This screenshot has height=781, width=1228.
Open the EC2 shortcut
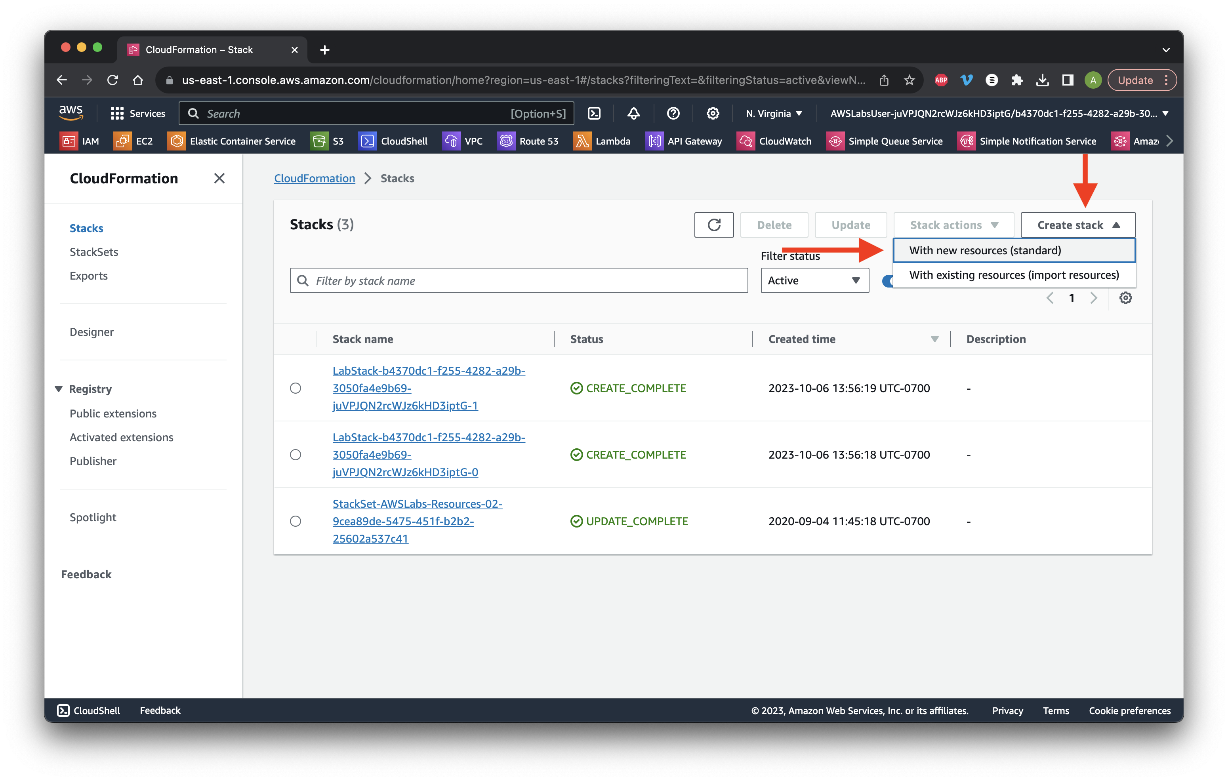133,141
